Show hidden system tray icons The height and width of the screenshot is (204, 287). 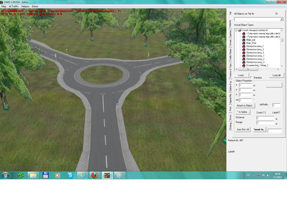pyautogui.click(x=254, y=175)
